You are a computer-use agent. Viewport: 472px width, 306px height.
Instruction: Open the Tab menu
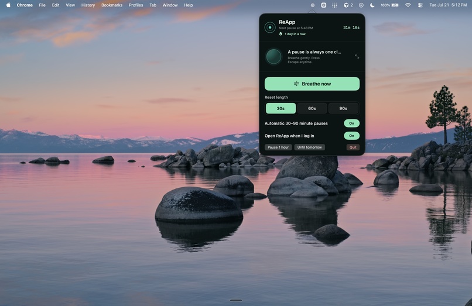(153, 5)
